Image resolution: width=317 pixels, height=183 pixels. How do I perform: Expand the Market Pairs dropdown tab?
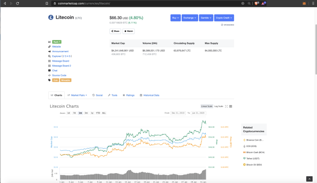point(77,95)
